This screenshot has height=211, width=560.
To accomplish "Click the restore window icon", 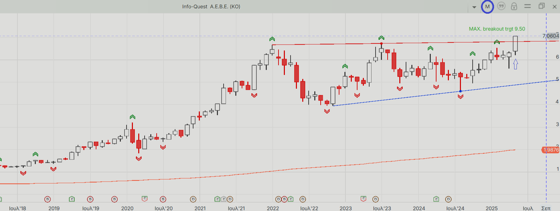I will 542,6.
